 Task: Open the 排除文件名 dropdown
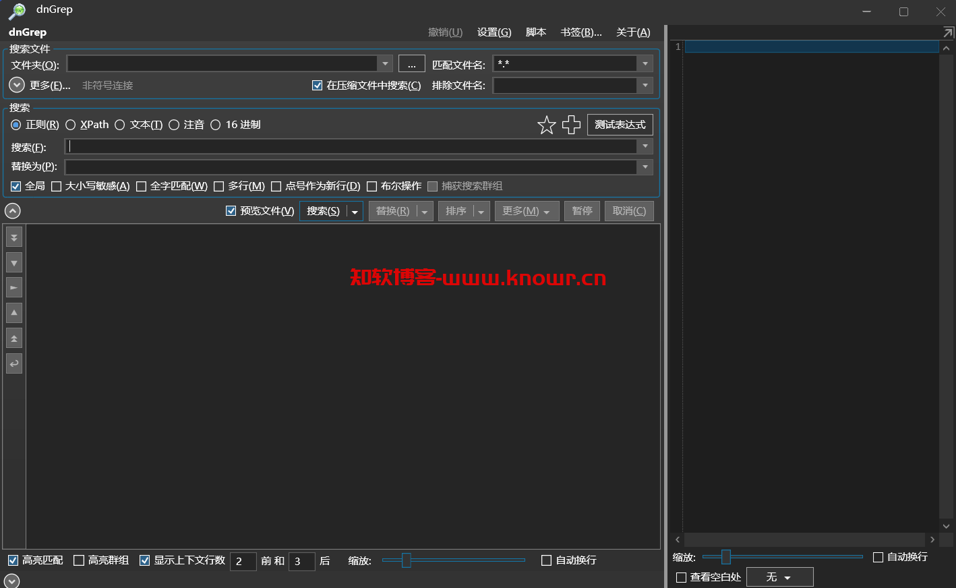(645, 86)
